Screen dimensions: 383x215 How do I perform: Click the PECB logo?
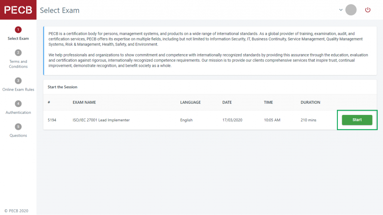(x=18, y=10)
